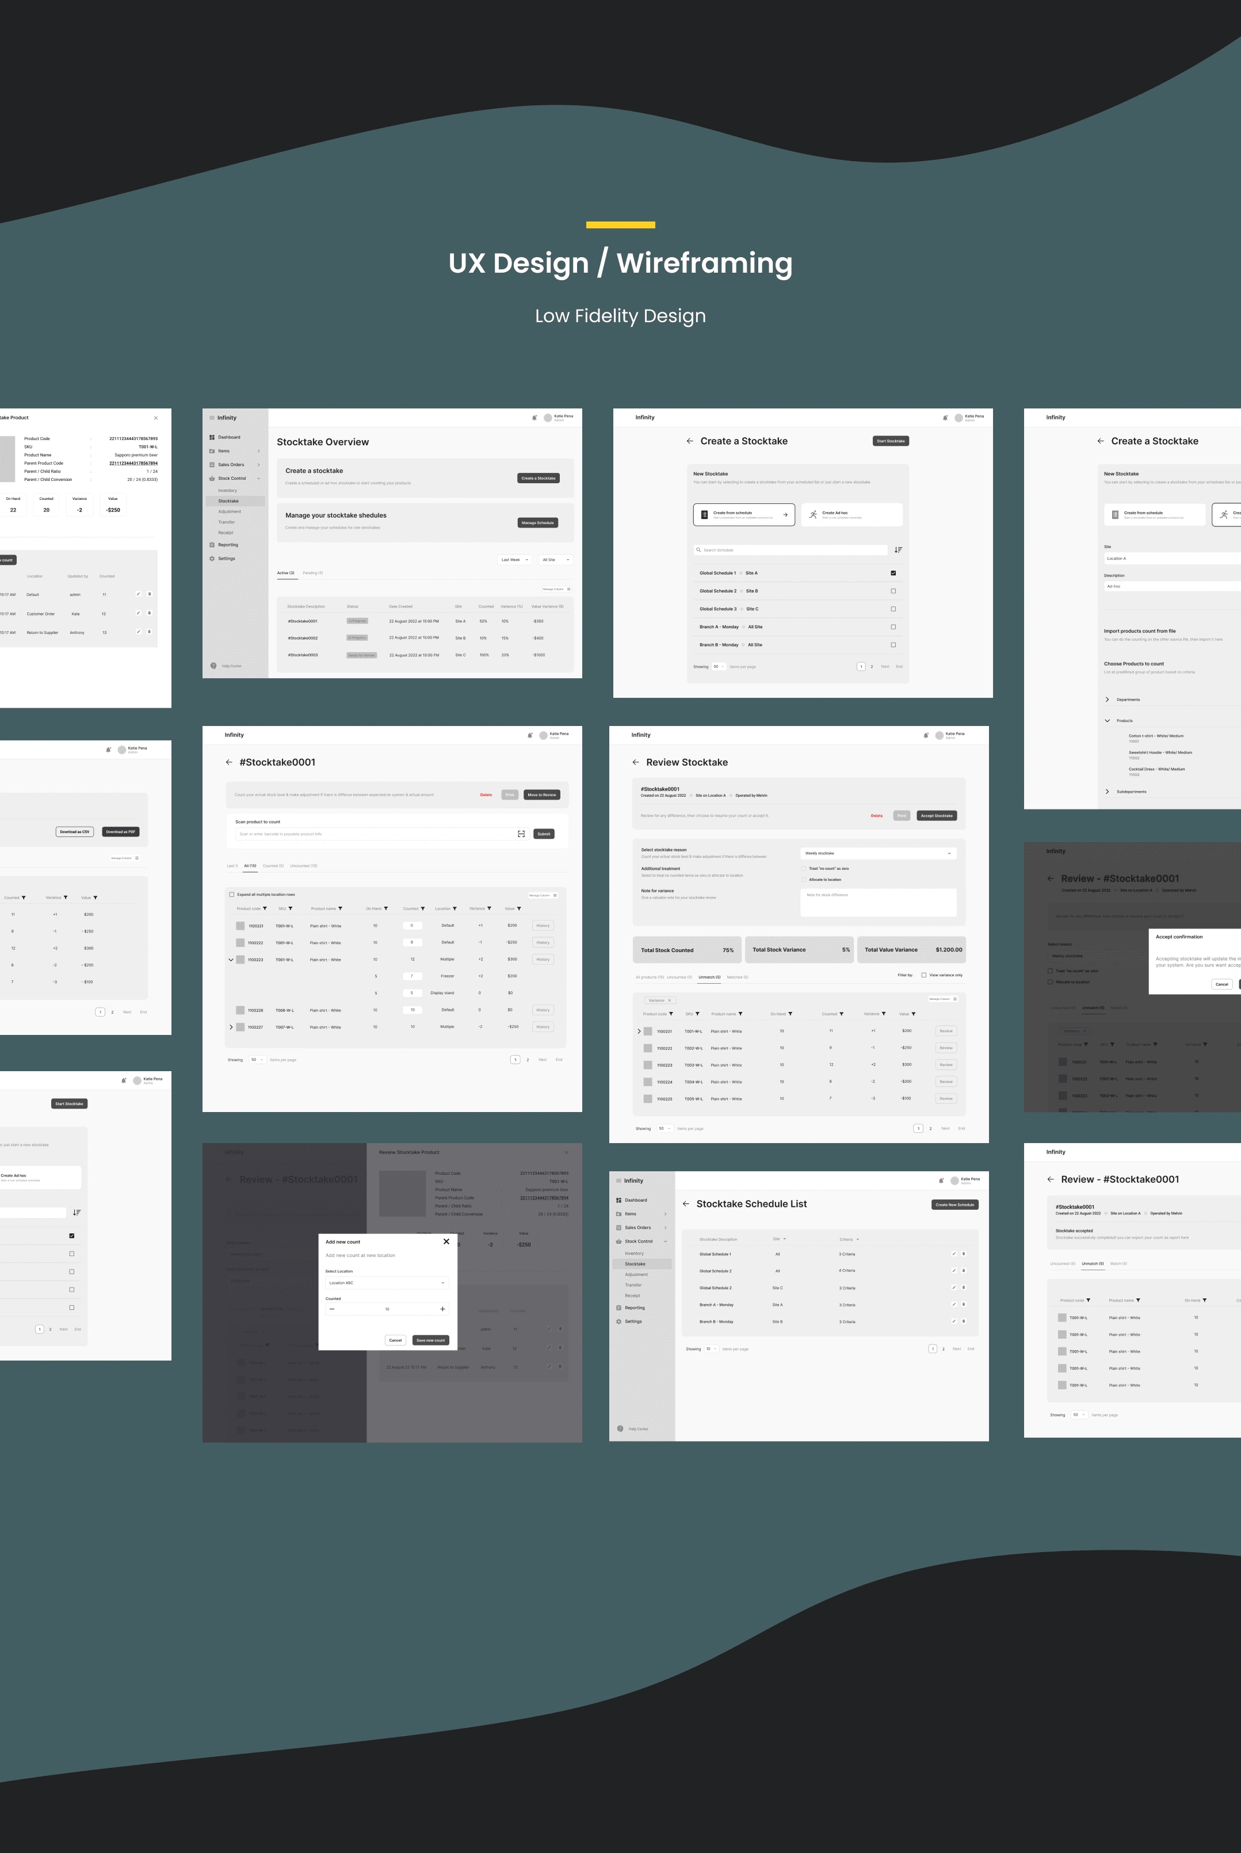Filter SKU column on Review Stocktake screen

point(697,1014)
